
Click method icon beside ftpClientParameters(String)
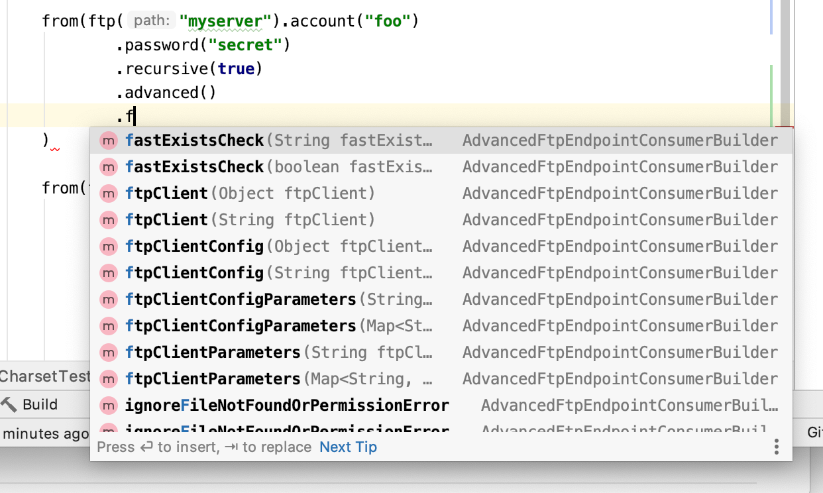coord(109,352)
